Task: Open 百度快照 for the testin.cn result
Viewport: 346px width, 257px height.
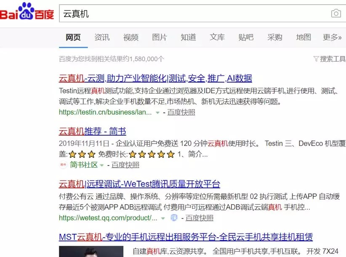Action: point(181,112)
